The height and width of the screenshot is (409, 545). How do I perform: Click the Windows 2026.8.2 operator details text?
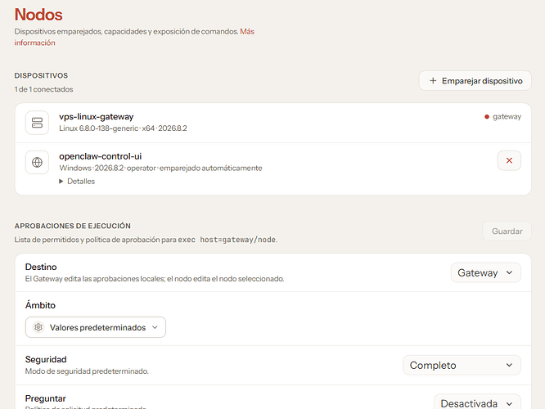pos(160,169)
